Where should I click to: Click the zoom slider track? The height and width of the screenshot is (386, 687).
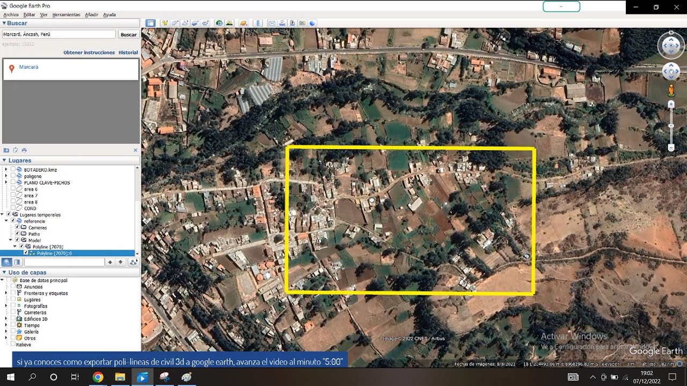click(671, 126)
